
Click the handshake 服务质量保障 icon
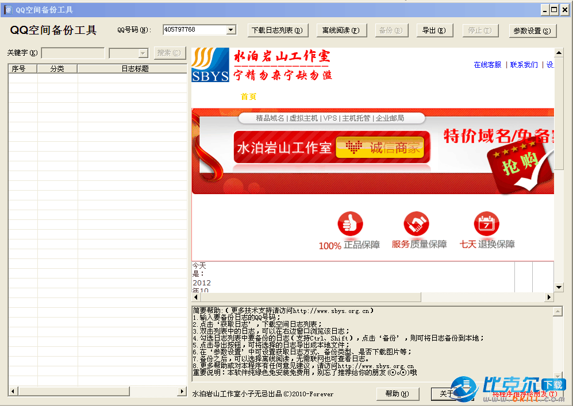pos(416,223)
